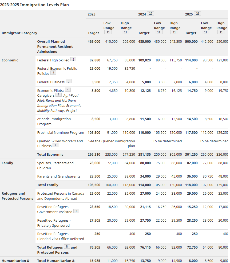The width and height of the screenshot is (230, 263).
Task: Open footnote 11 under 2023 High Range
Action: point(125,32)
